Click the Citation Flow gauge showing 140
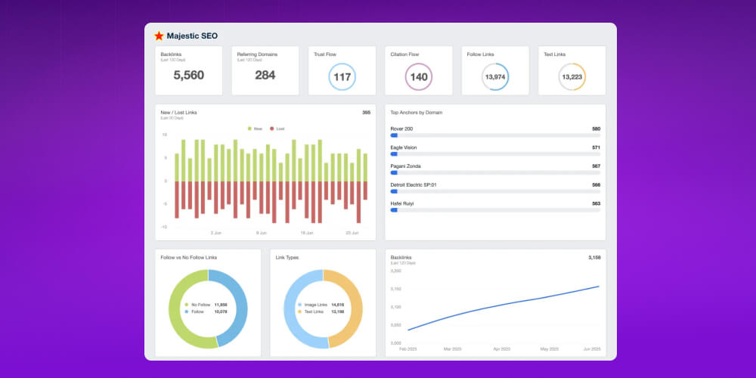Image resolution: width=756 pixels, height=378 pixels. tap(419, 77)
